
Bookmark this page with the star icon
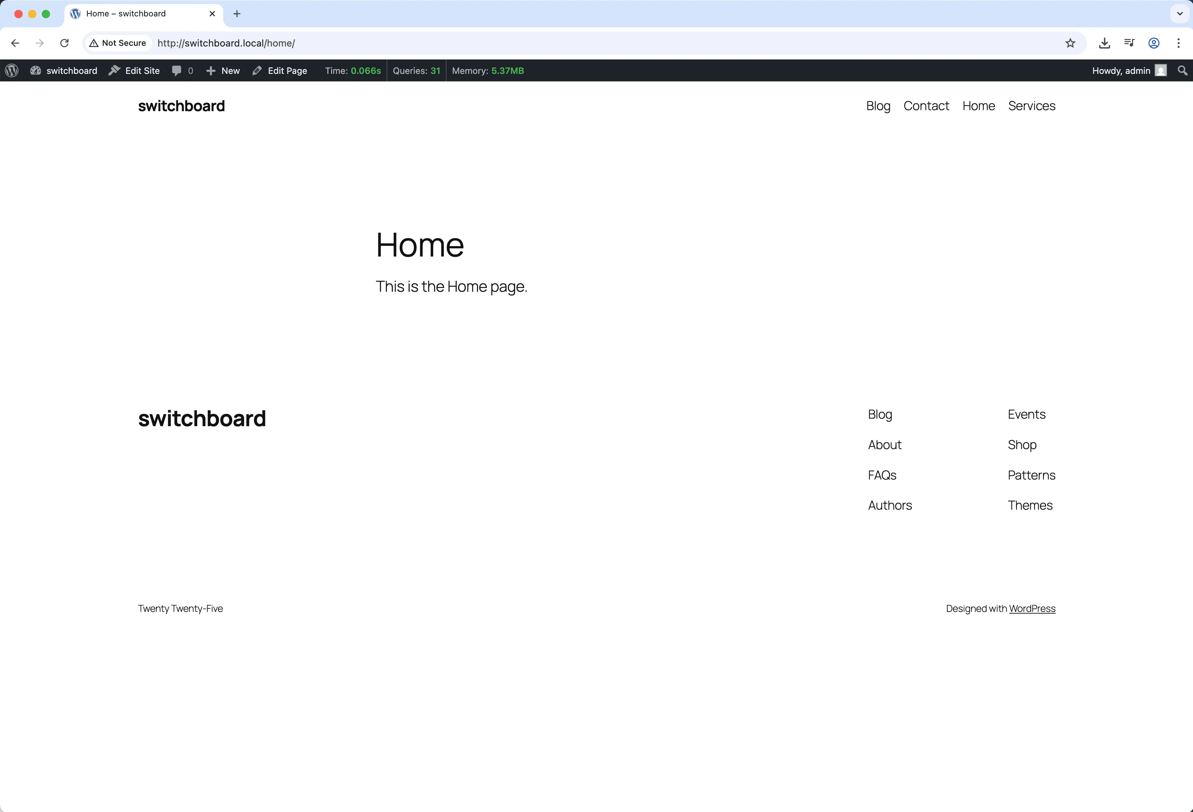click(x=1070, y=43)
